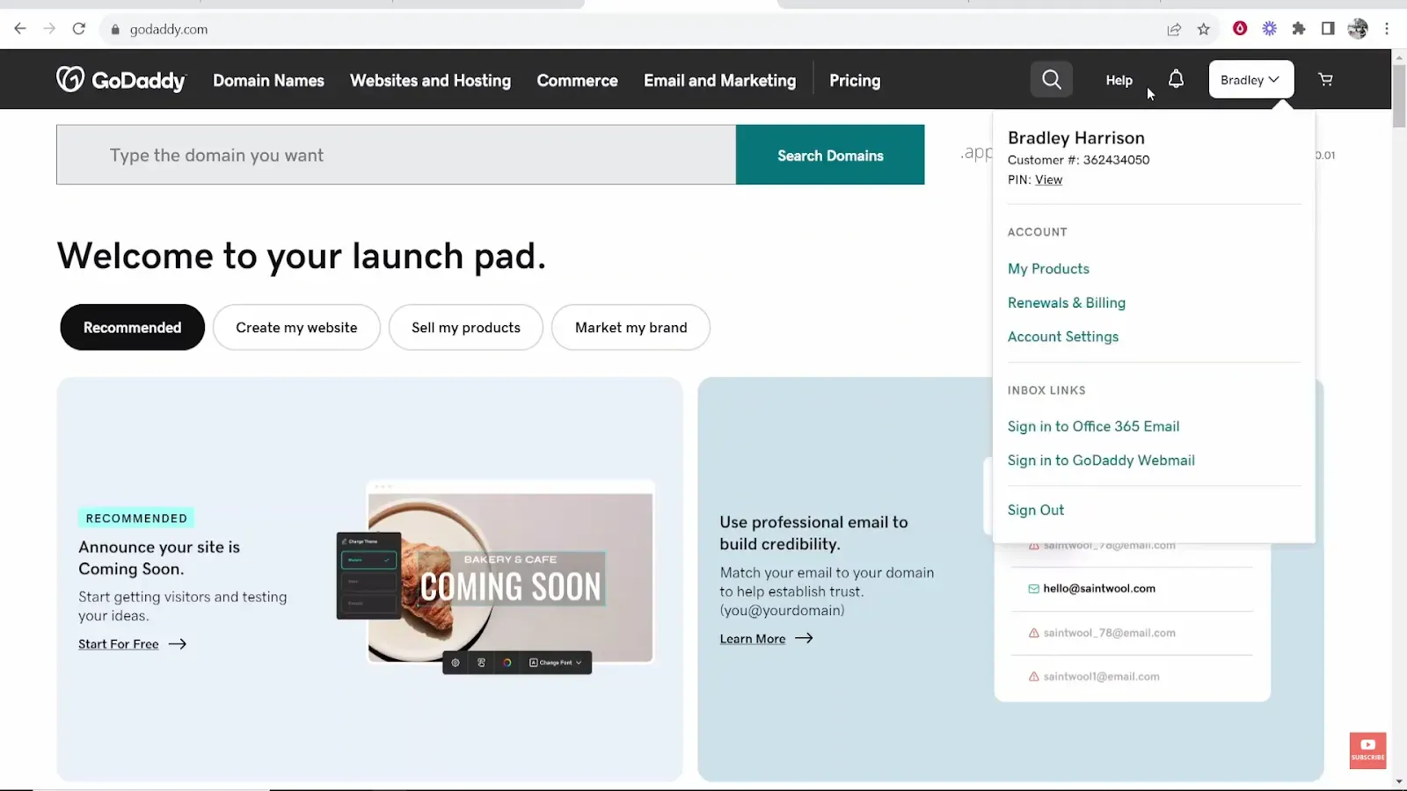
Task: Click the Search Domains button
Action: click(x=830, y=155)
